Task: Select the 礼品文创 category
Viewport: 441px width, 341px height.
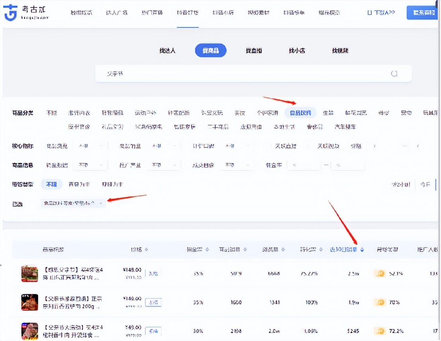Action: (x=112, y=127)
